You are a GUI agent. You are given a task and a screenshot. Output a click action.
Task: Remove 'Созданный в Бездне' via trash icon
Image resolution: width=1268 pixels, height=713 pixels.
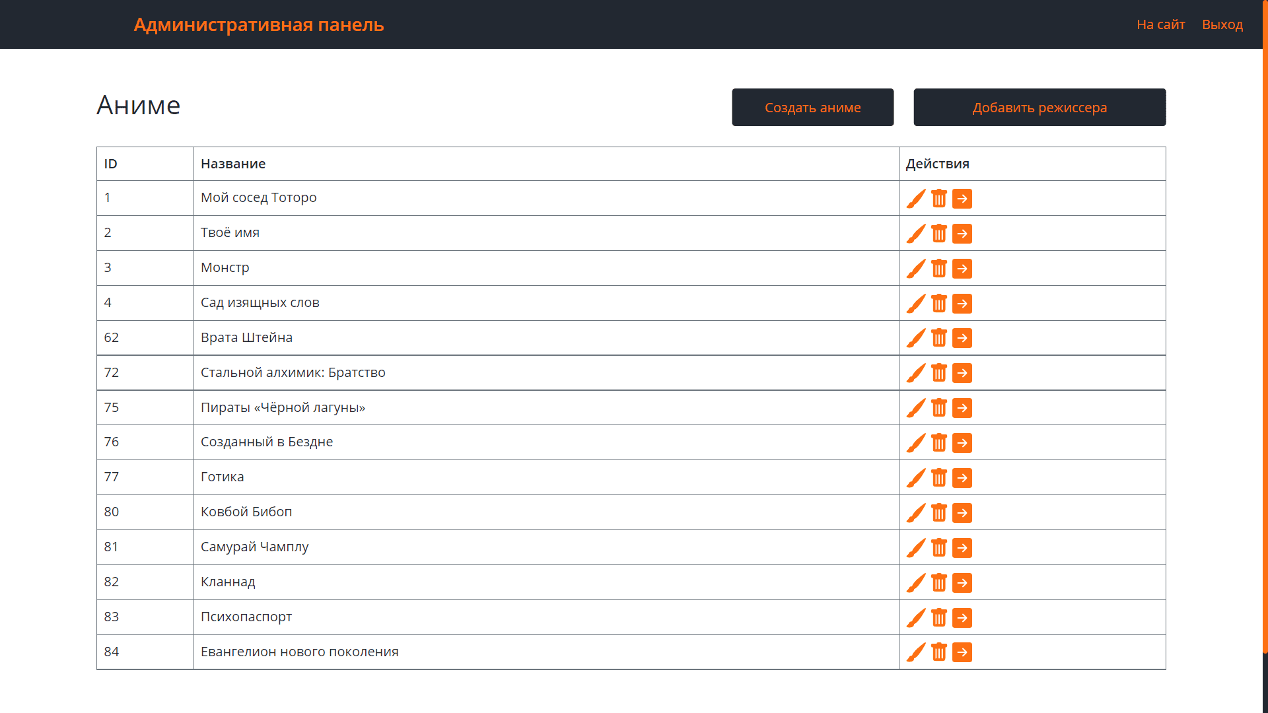point(939,443)
